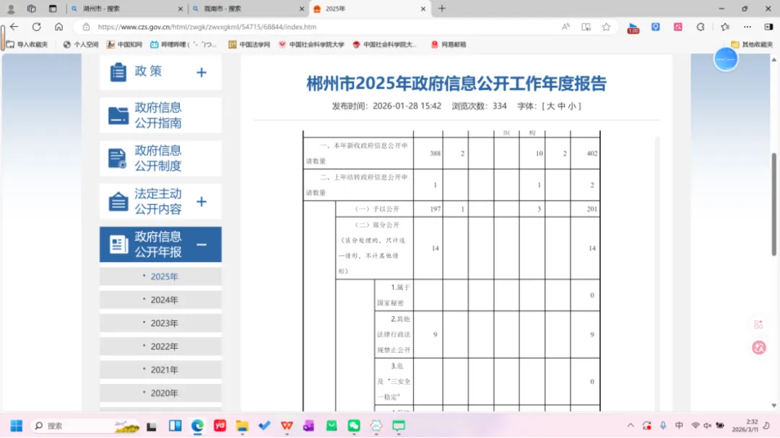Click the scroll down arrow
The width and height of the screenshot is (780, 438).
(x=773, y=406)
